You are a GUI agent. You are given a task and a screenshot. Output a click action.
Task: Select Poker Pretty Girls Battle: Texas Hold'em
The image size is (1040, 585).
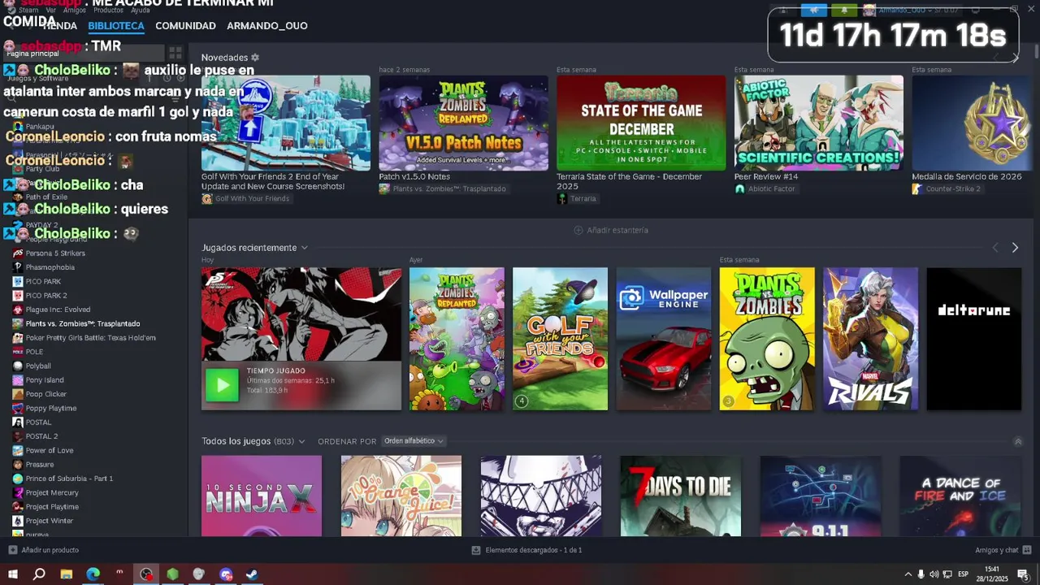coord(90,337)
